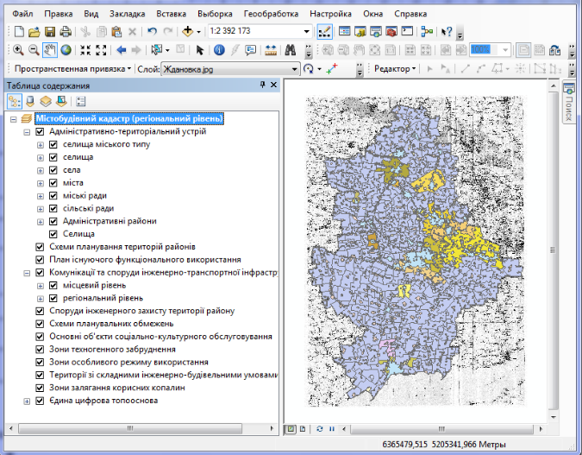Toggle the міські ради layer visibility

tap(53, 196)
